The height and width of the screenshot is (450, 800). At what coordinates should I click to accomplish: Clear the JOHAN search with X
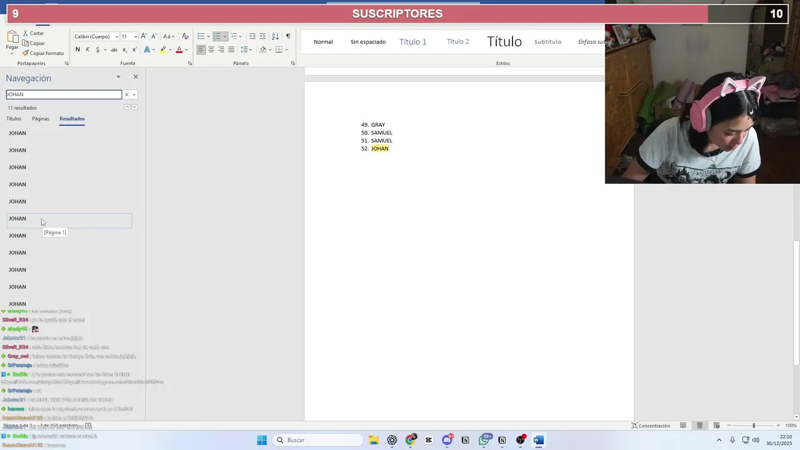click(126, 94)
